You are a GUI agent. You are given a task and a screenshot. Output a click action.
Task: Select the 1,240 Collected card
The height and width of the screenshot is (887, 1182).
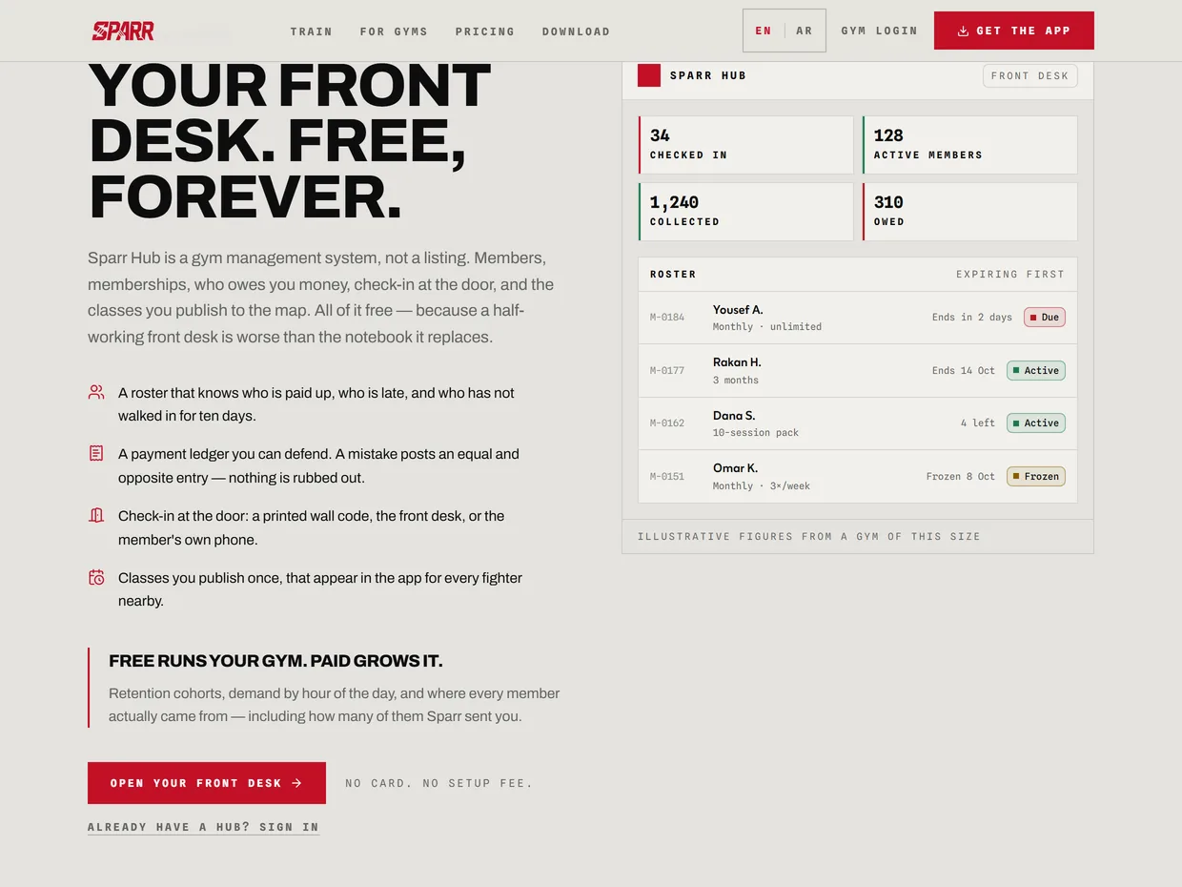[746, 212]
